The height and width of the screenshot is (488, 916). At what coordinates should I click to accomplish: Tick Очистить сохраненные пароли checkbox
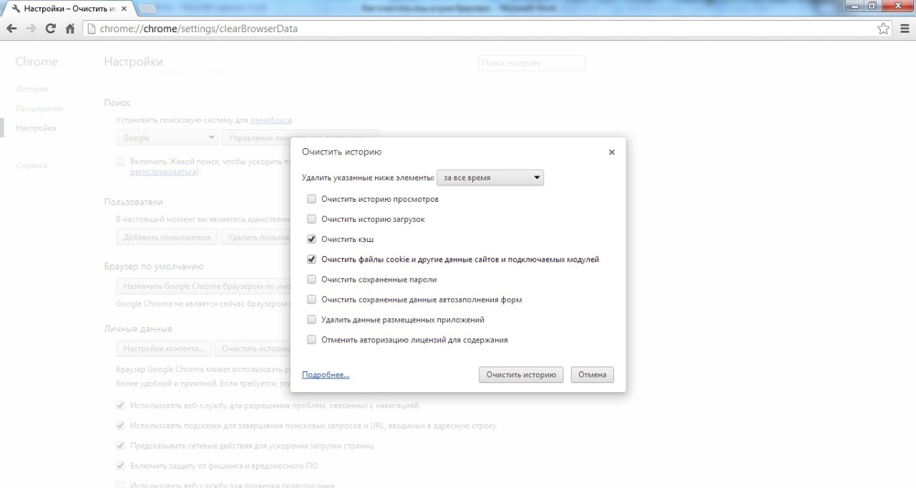[311, 280]
